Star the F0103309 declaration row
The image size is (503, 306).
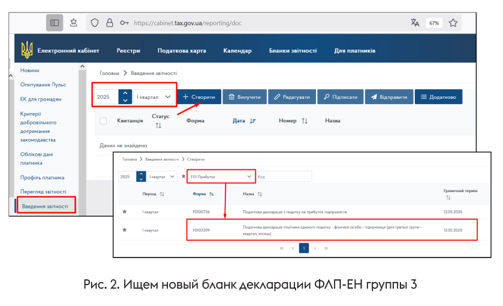coord(125,230)
